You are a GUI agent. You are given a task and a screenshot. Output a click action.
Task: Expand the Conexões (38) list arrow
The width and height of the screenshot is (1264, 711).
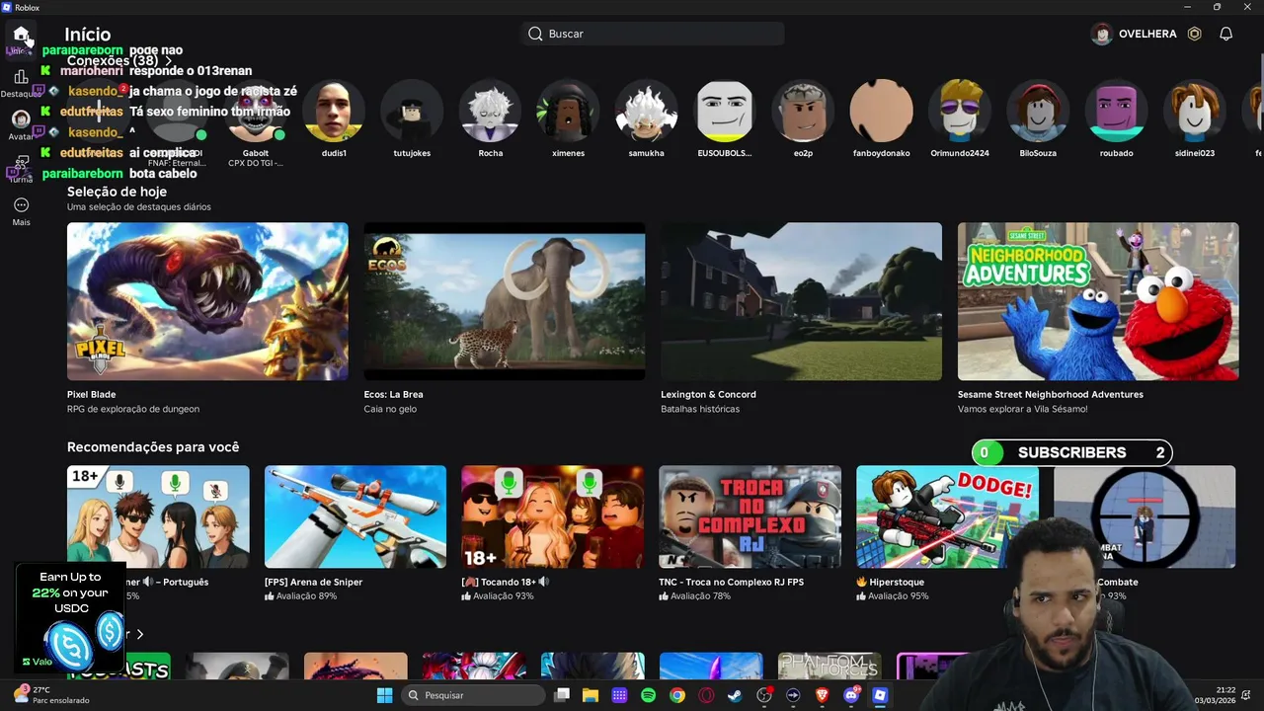(x=169, y=61)
